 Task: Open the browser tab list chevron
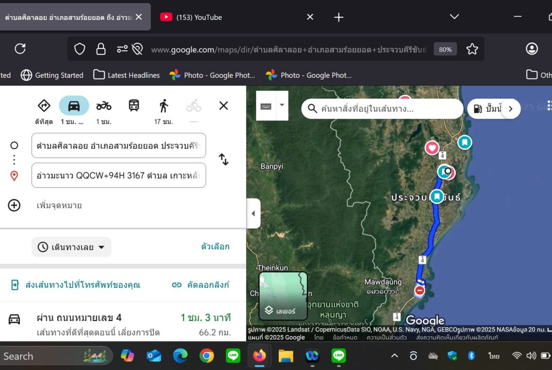454,17
